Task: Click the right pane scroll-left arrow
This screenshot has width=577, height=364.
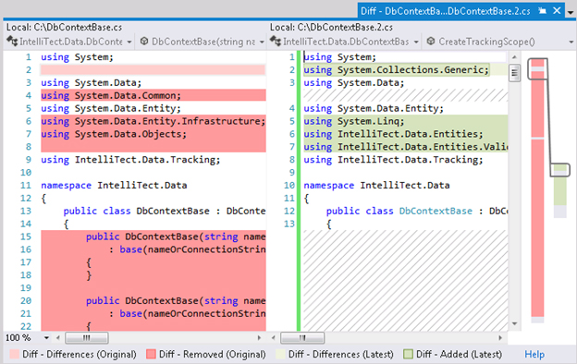Action: [274, 337]
